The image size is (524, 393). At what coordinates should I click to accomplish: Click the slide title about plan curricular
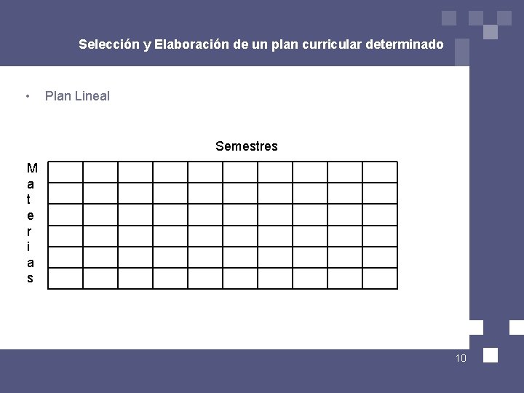tap(261, 44)
